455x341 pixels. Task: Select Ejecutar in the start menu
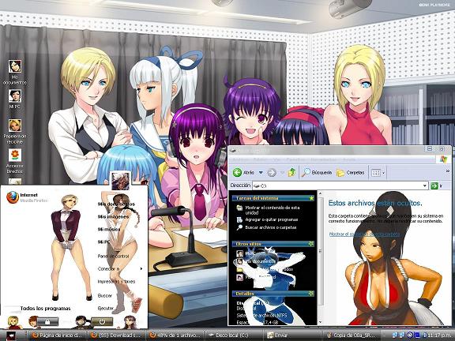[x=106, y=308]
